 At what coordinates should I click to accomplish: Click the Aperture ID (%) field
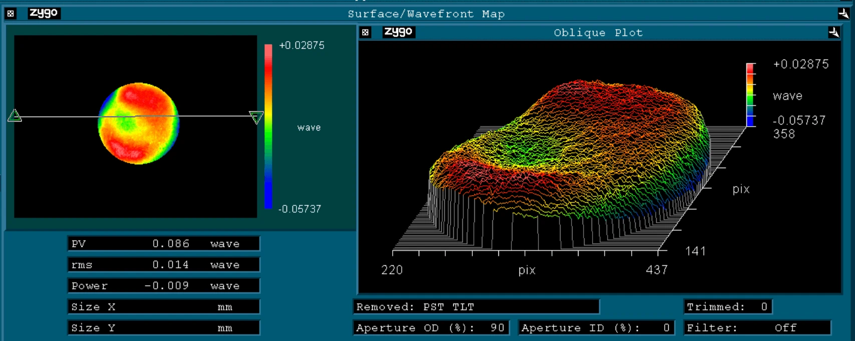pyautogui.click(x=596, y=328)
